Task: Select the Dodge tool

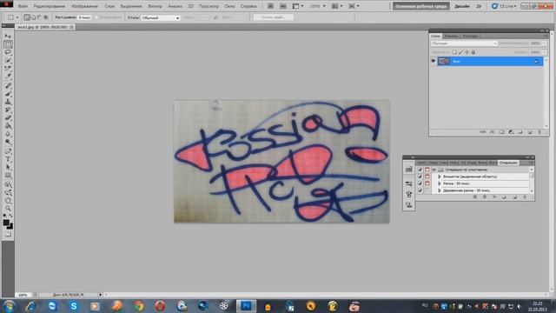Action: (x=8, y=142)
